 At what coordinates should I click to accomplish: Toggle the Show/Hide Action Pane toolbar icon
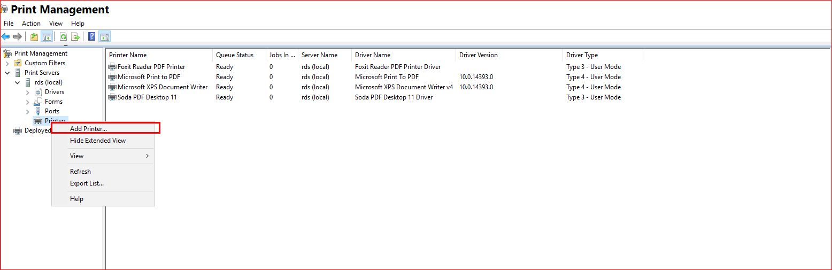click(104, 36)
